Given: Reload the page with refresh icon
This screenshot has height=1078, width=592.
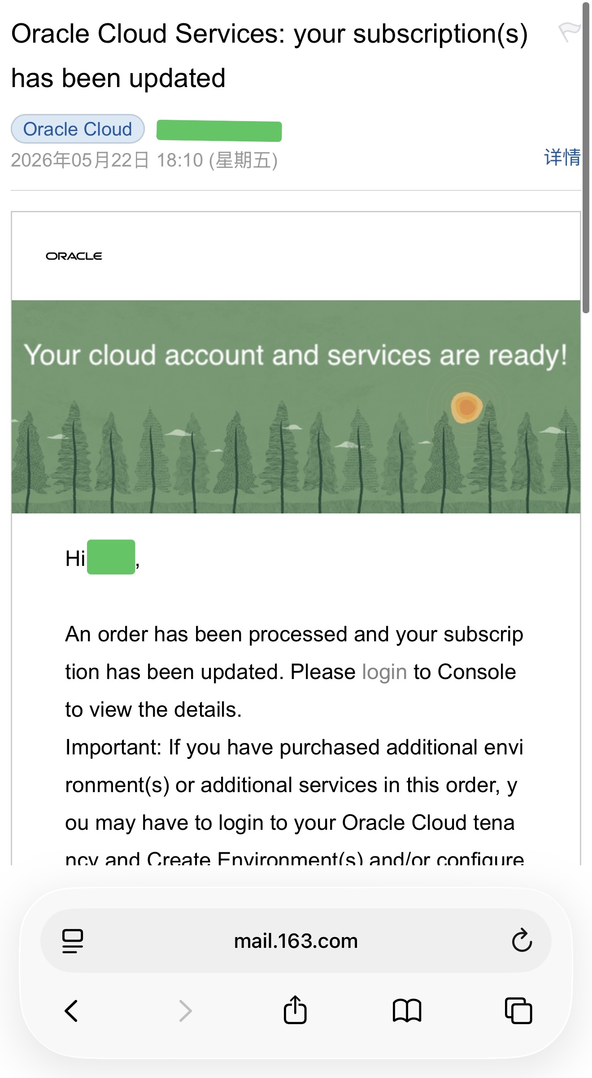Looking at the screenshot, I should [x=522, y=940].
